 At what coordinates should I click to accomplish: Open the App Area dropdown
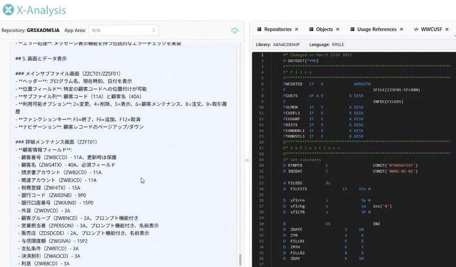(x=124, y=30)
